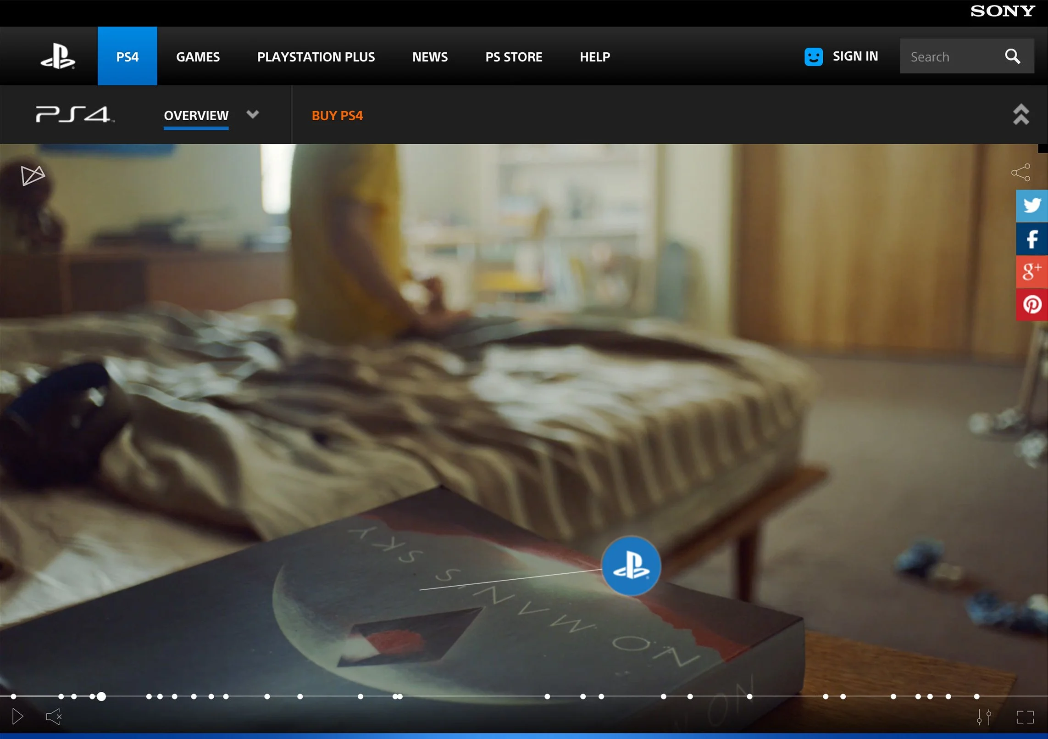
Task: Click the share icon above the social buttons
Action: coord(1020,173)
